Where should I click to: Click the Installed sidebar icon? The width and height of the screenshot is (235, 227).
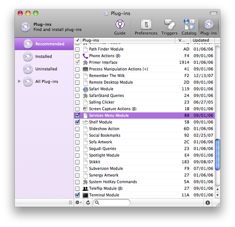tap(28, 56)
